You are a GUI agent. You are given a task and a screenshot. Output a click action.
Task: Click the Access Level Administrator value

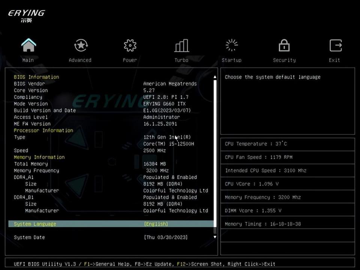[161, 117]
